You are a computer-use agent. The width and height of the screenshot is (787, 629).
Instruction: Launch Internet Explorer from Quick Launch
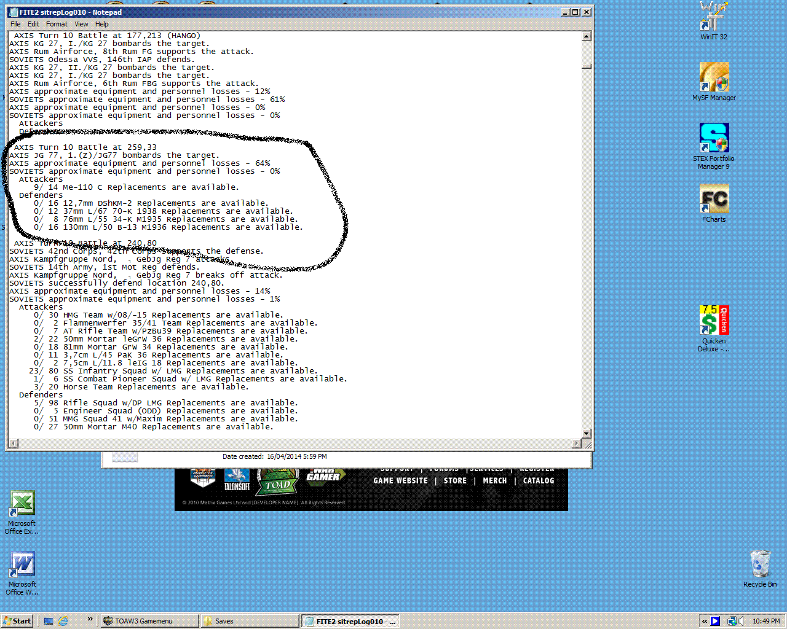(63, 621)
